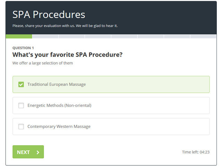The width and height of the screenshot is (222, 166).
Task: Click the green first progress bar segment
Action: [19, 36]
